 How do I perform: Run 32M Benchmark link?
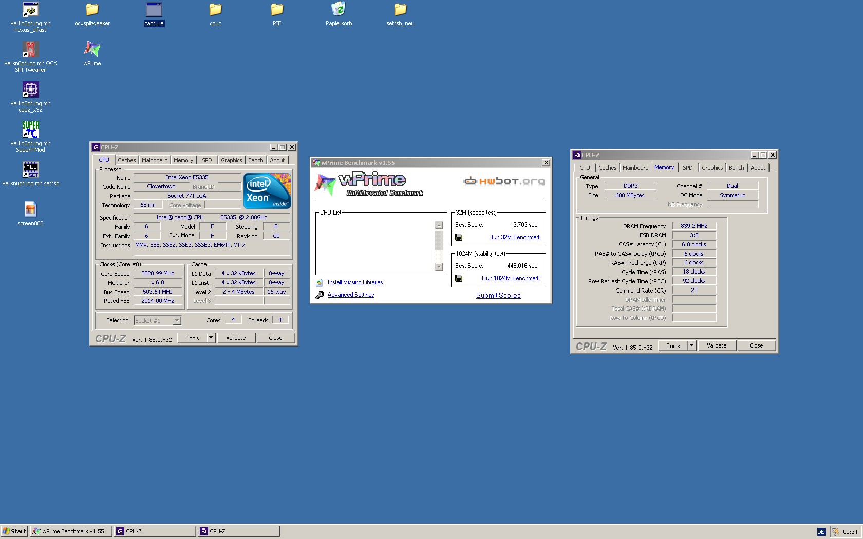pos(515,237)
